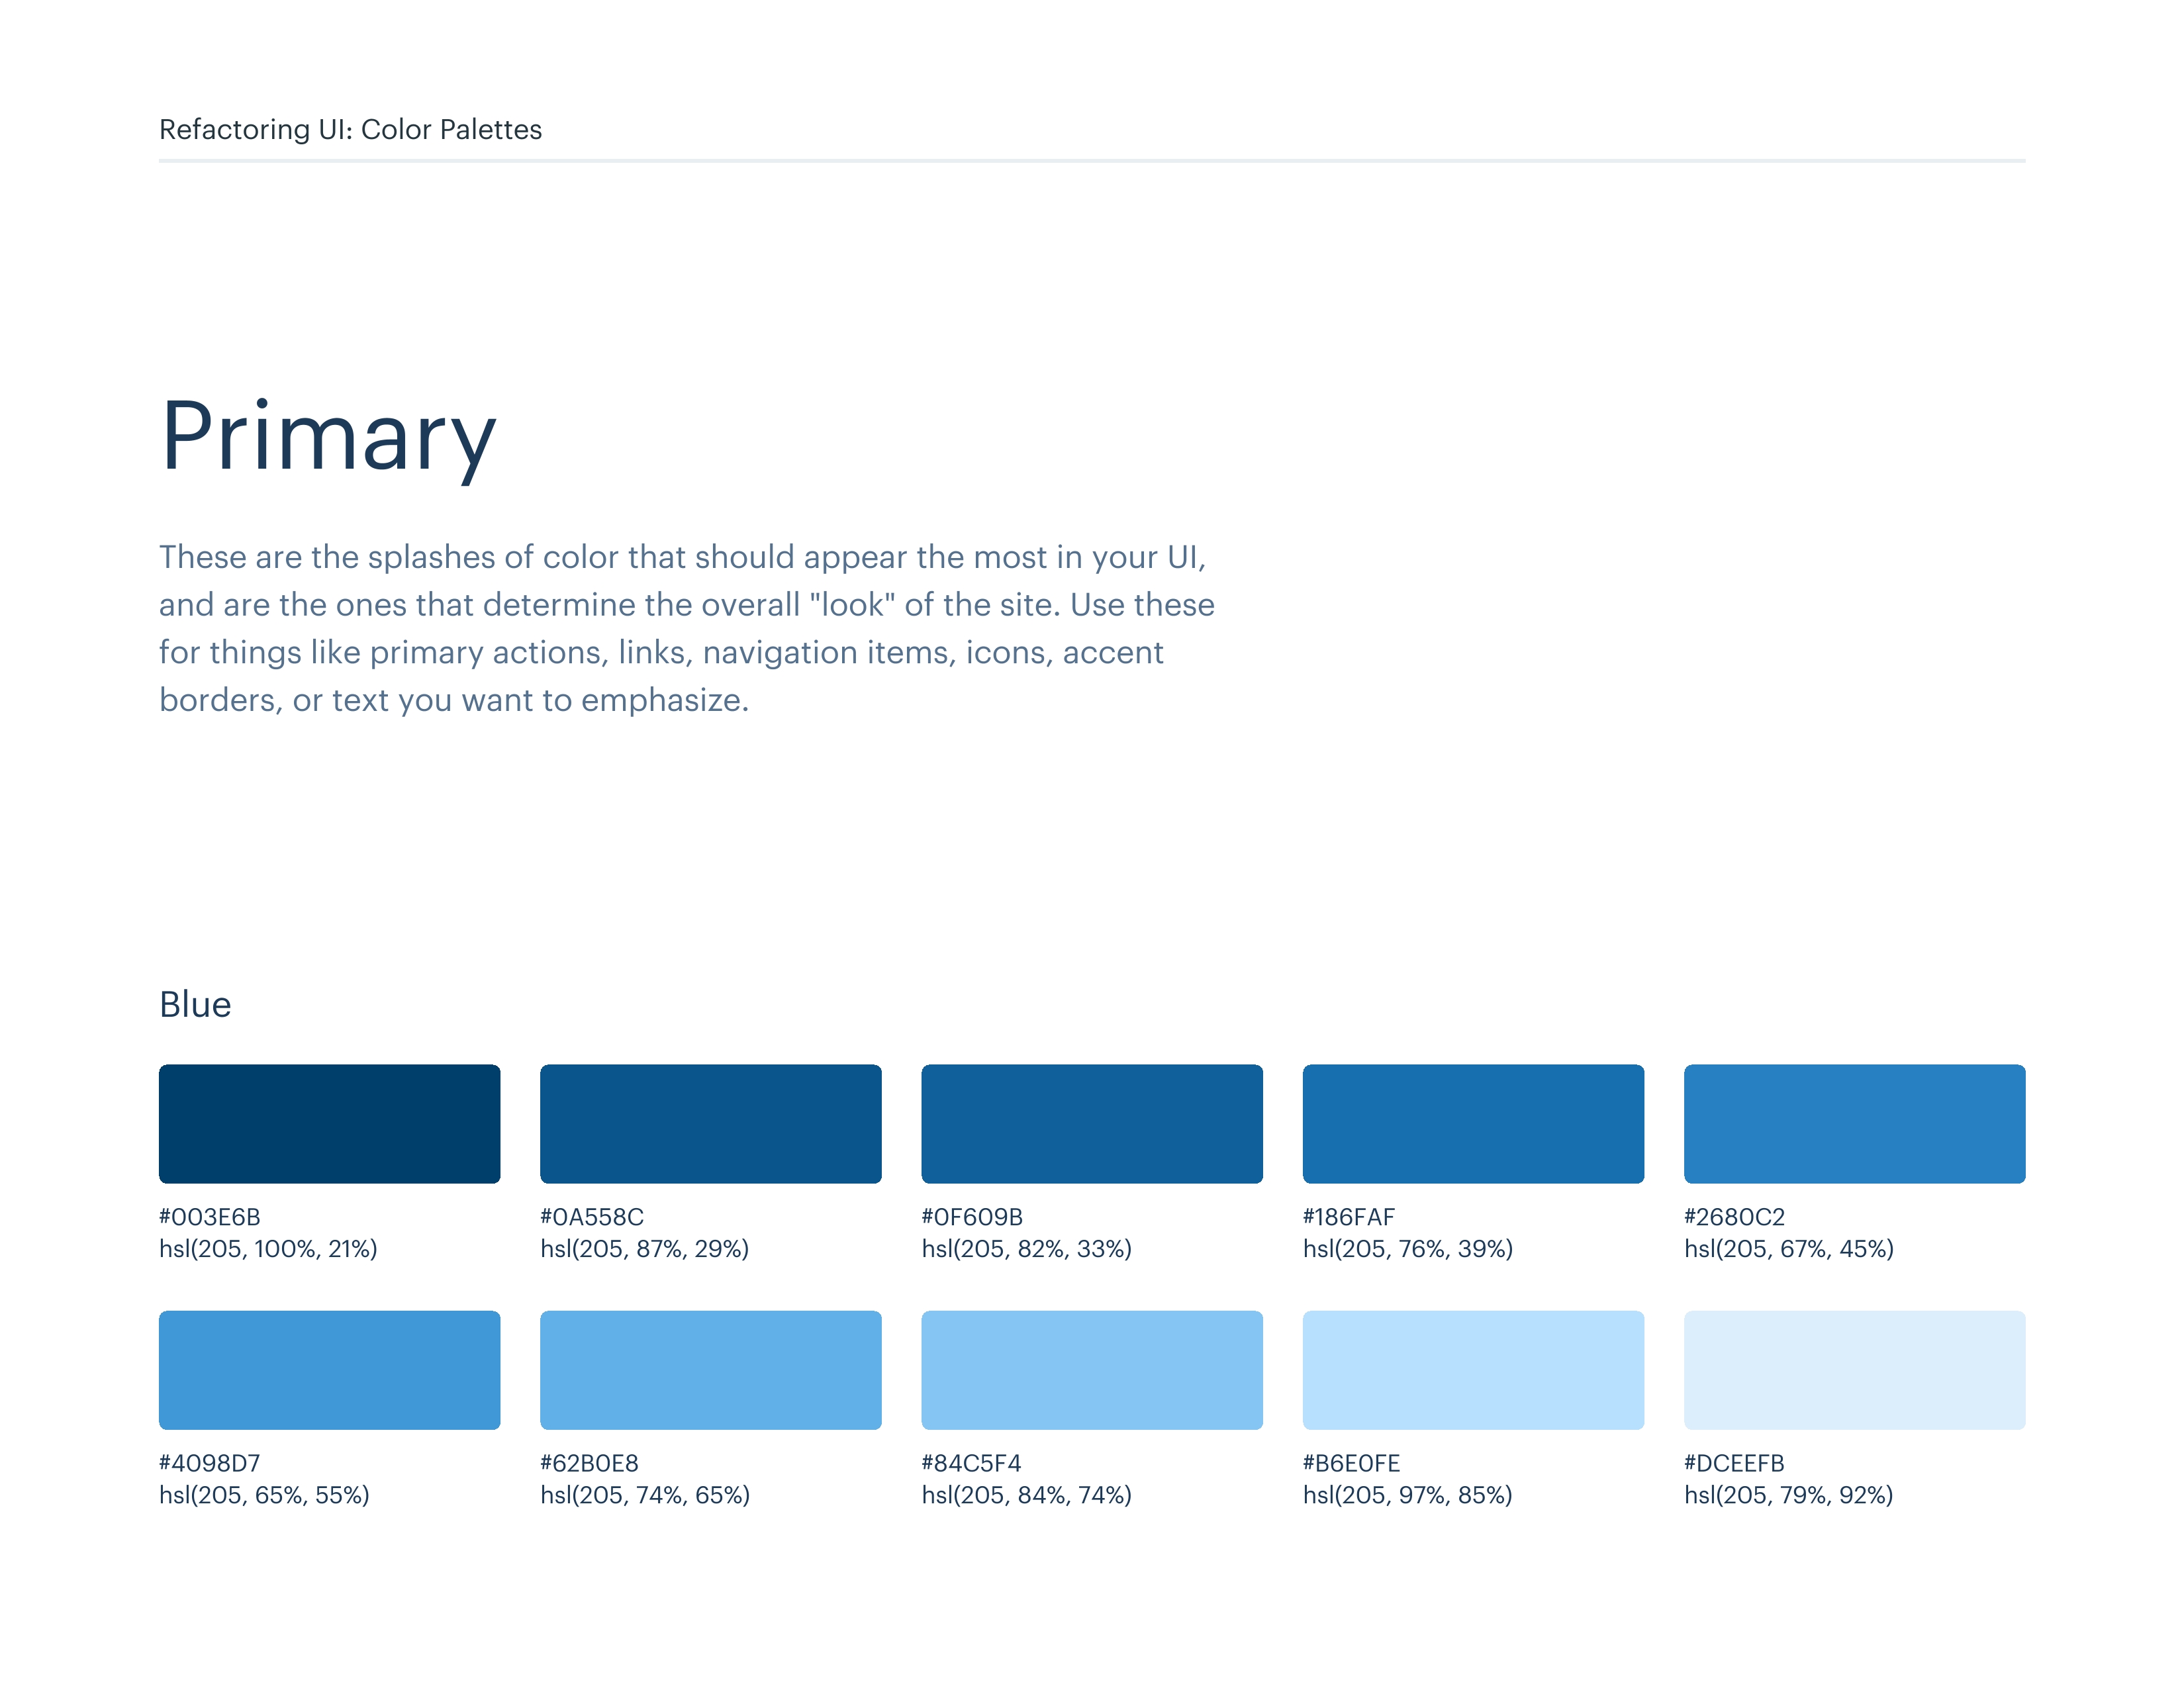Viewport: 2184px width, 1688px height.
Task: Pick the #0F609B color swatch
Action: (1091, 1123)
